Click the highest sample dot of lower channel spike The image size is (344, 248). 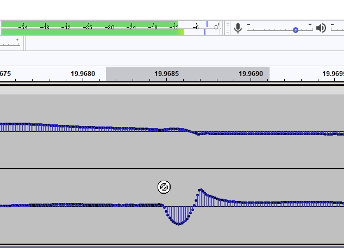pos(201,189)
